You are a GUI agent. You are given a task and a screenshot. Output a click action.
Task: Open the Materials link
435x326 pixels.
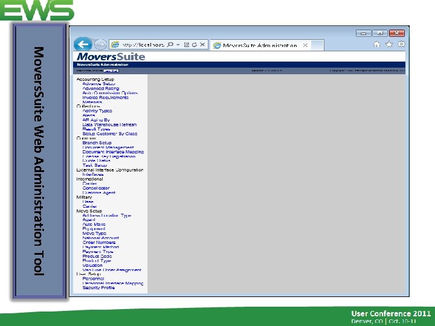[92, 102]
